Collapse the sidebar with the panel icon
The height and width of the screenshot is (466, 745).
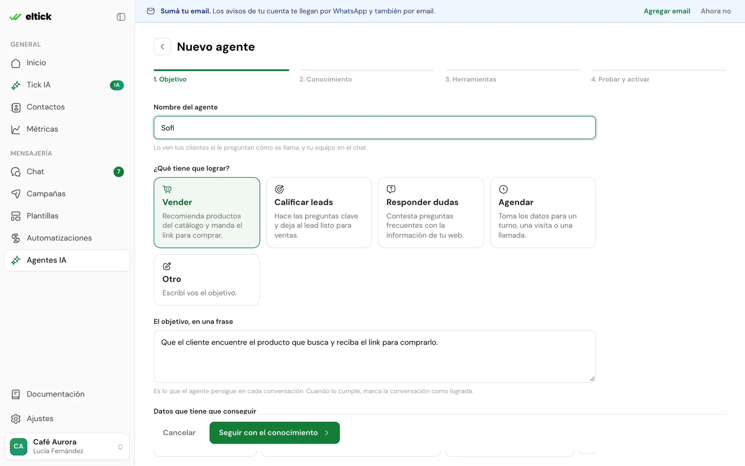click(121, 17)
